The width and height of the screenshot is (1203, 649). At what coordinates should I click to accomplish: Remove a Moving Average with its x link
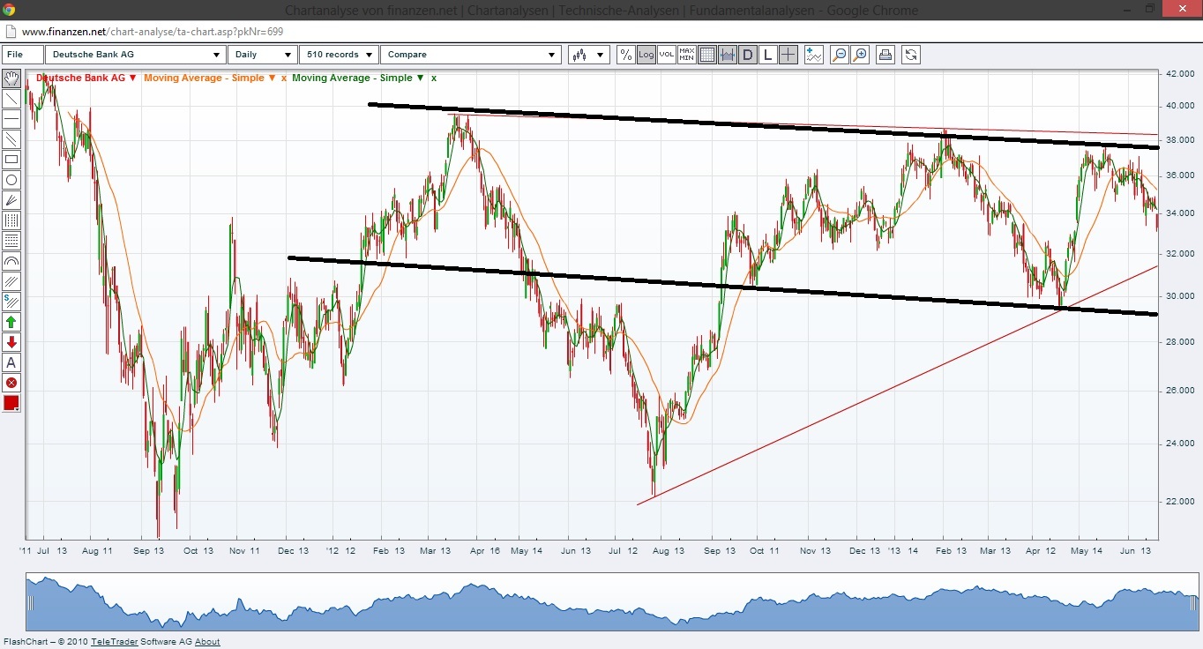282,78
